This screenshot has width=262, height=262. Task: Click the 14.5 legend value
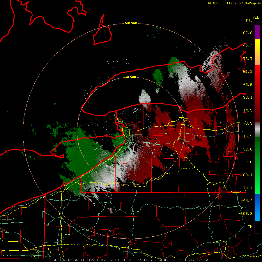(248, 110)
